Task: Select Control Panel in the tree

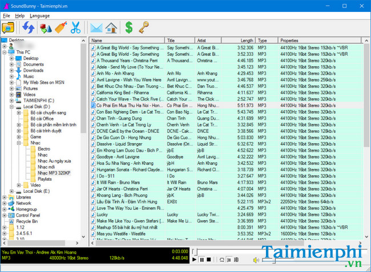Action: tap(28, 216)
